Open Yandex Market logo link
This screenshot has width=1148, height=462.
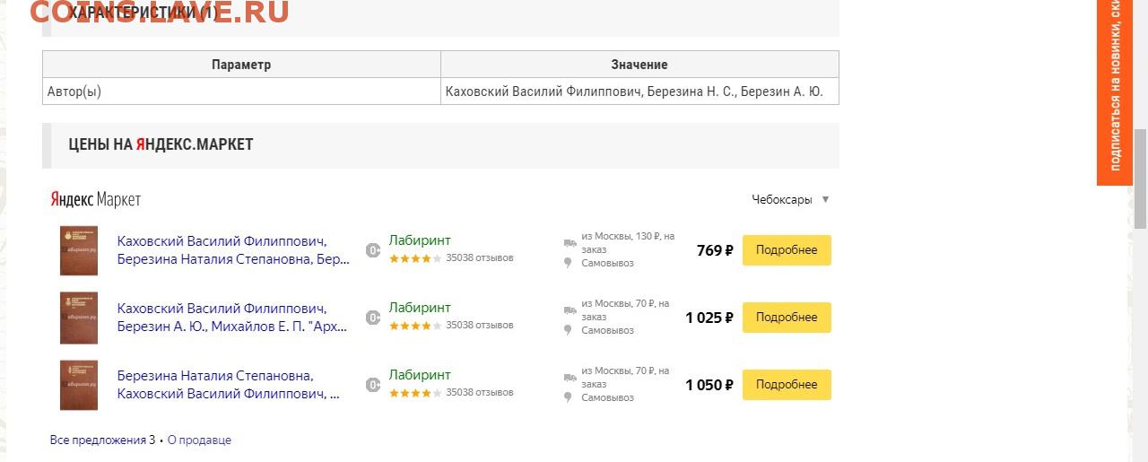pos(95,199)
